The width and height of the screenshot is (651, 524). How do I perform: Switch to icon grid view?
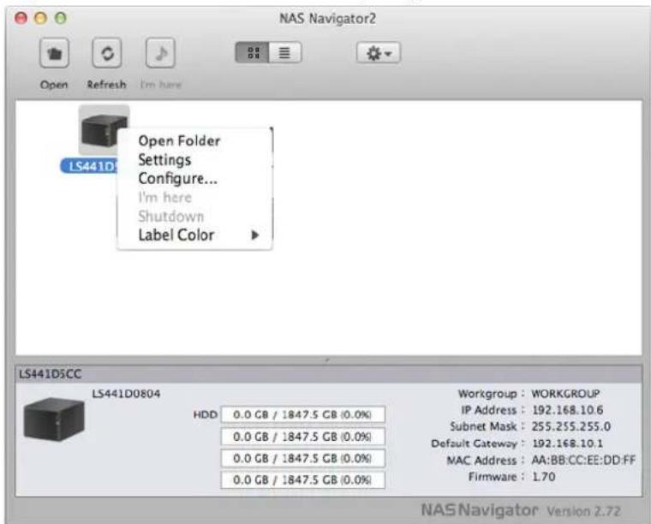[x=253, y=53]
